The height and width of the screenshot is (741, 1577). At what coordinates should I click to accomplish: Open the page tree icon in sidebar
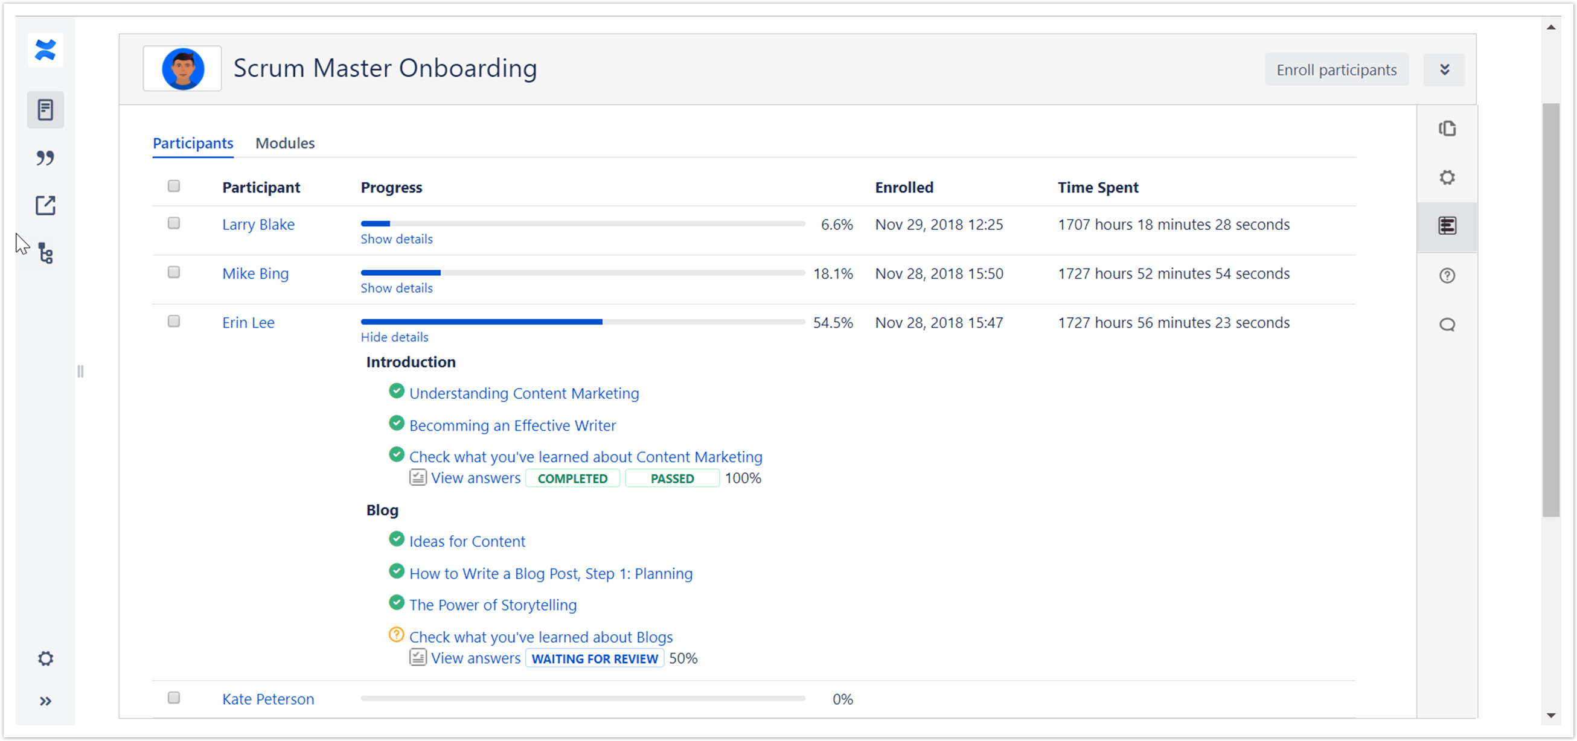[46, 253]
